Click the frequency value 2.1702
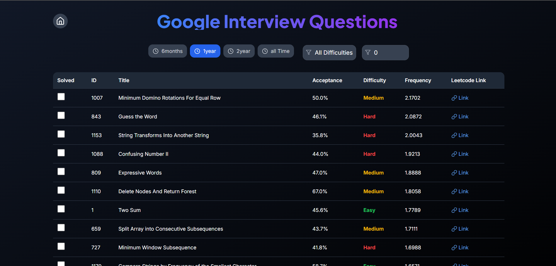This screenshot has height=266, width=556. coord(412,98)
